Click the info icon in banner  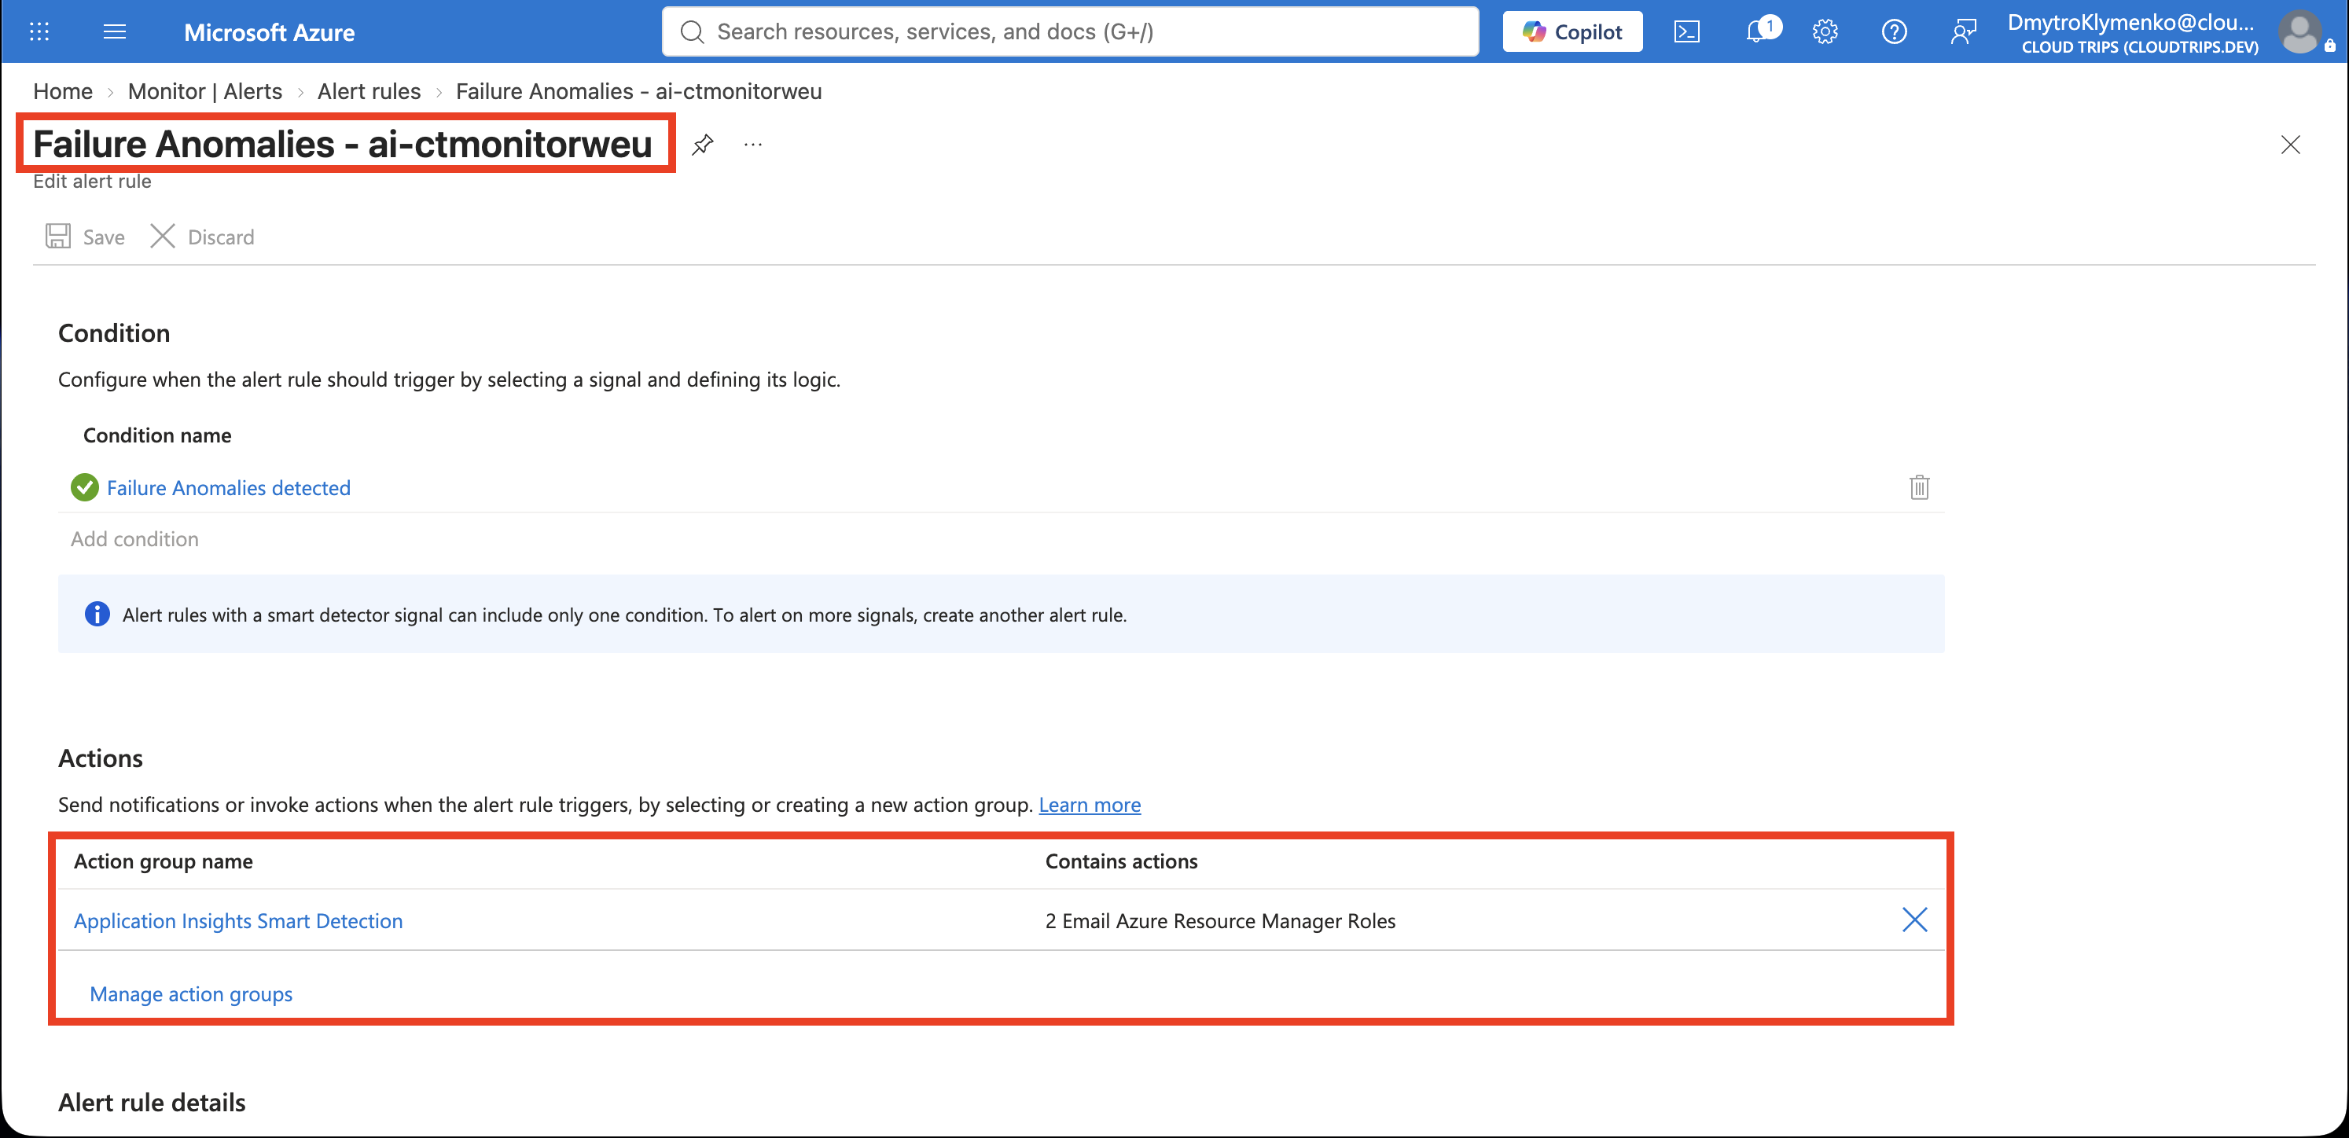(97, 615)
